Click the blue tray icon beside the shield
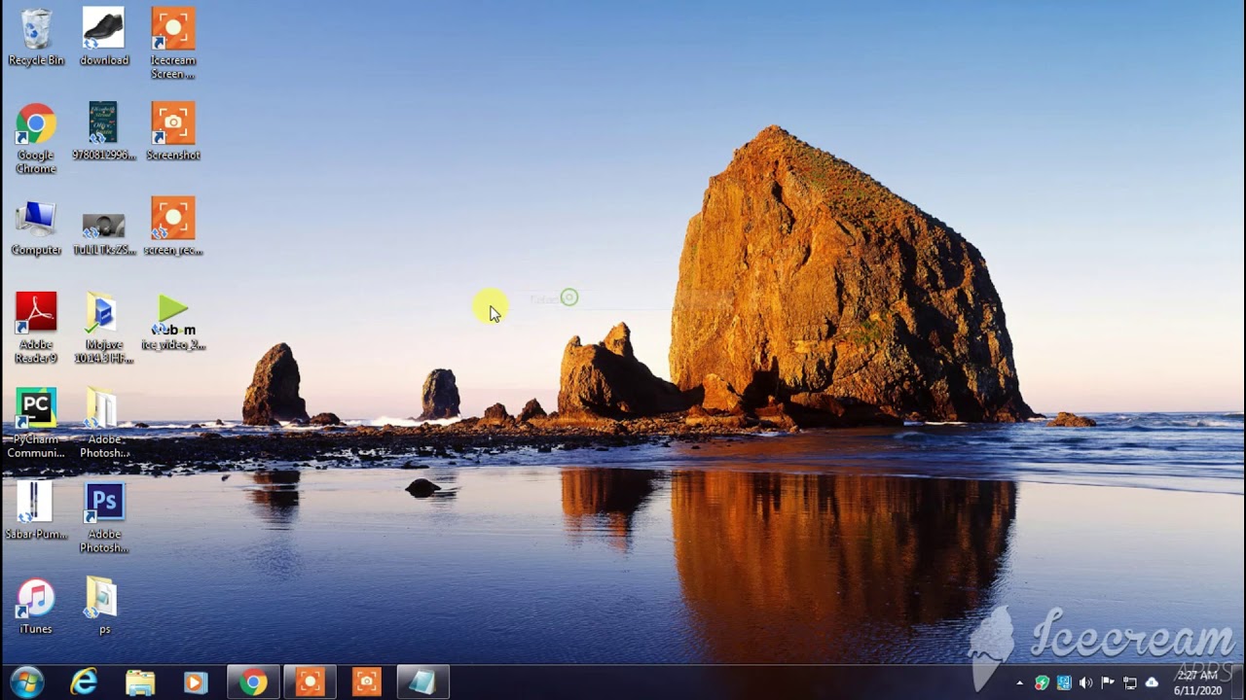 1064,682
